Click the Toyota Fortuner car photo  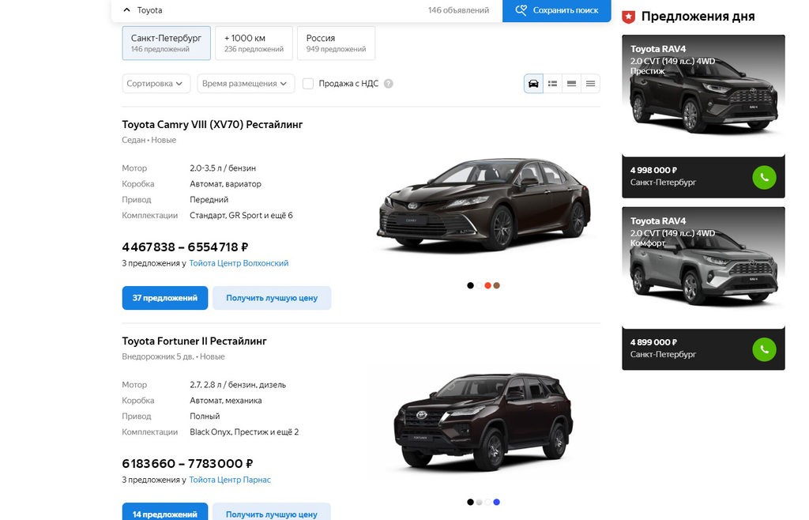click(484, 421)
